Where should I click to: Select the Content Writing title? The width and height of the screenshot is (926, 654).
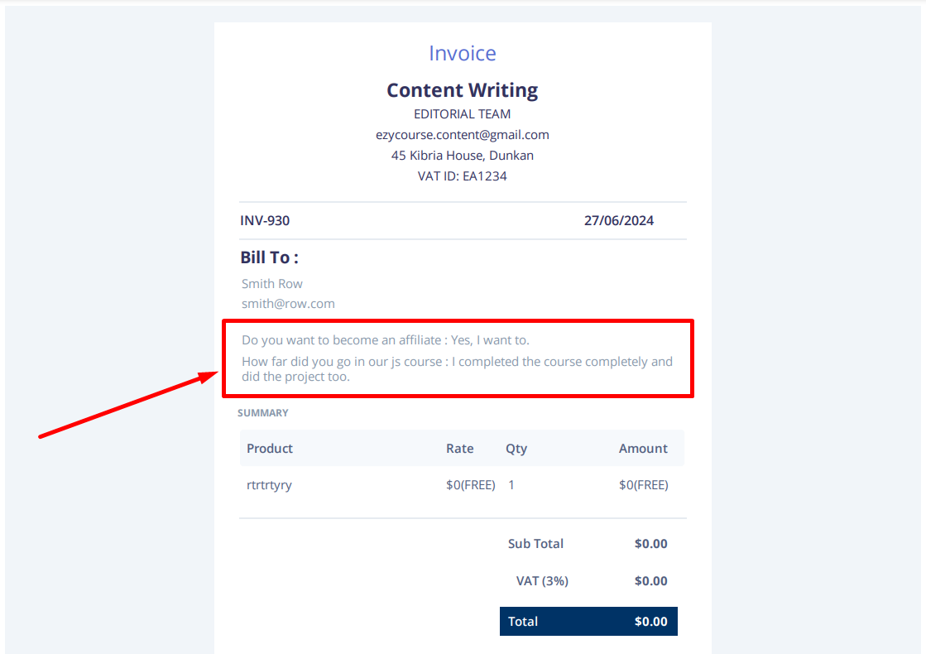[463, 89]
